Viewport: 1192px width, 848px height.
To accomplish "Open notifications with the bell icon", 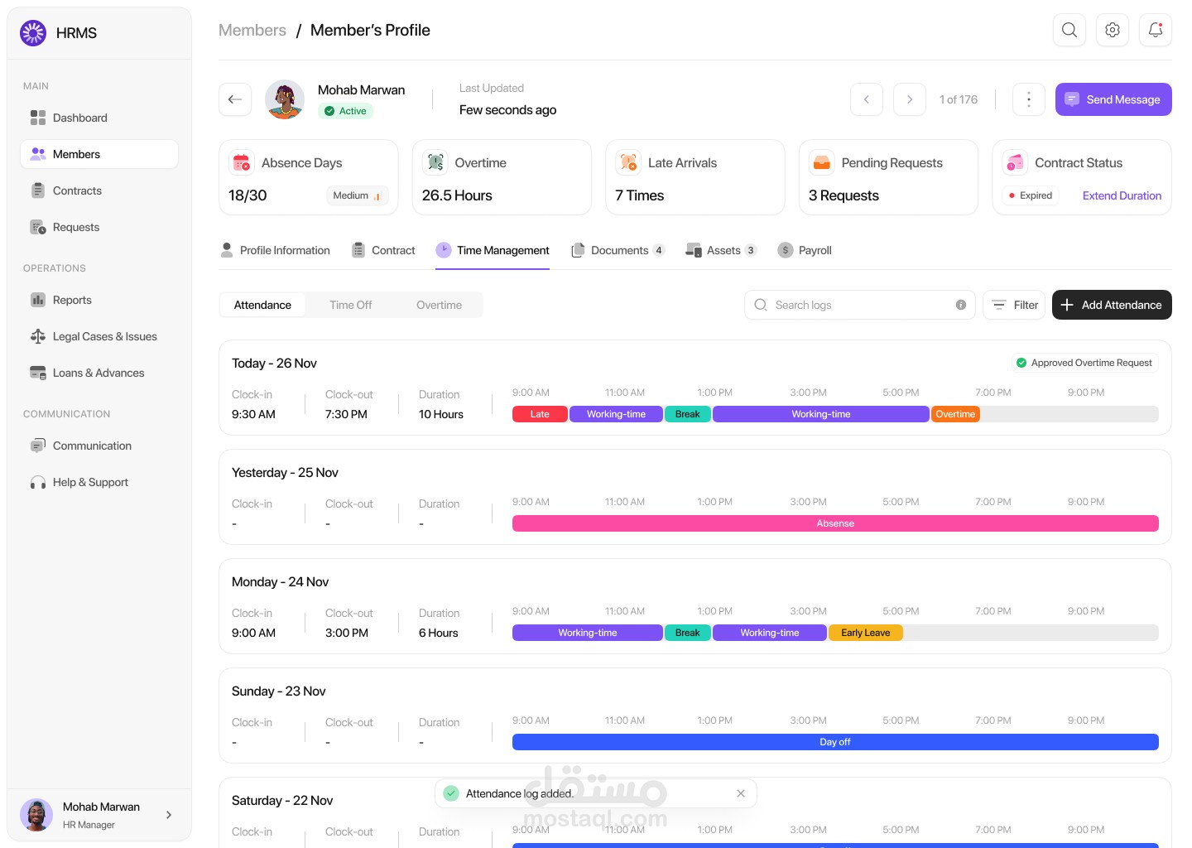I will (1156, 30).
